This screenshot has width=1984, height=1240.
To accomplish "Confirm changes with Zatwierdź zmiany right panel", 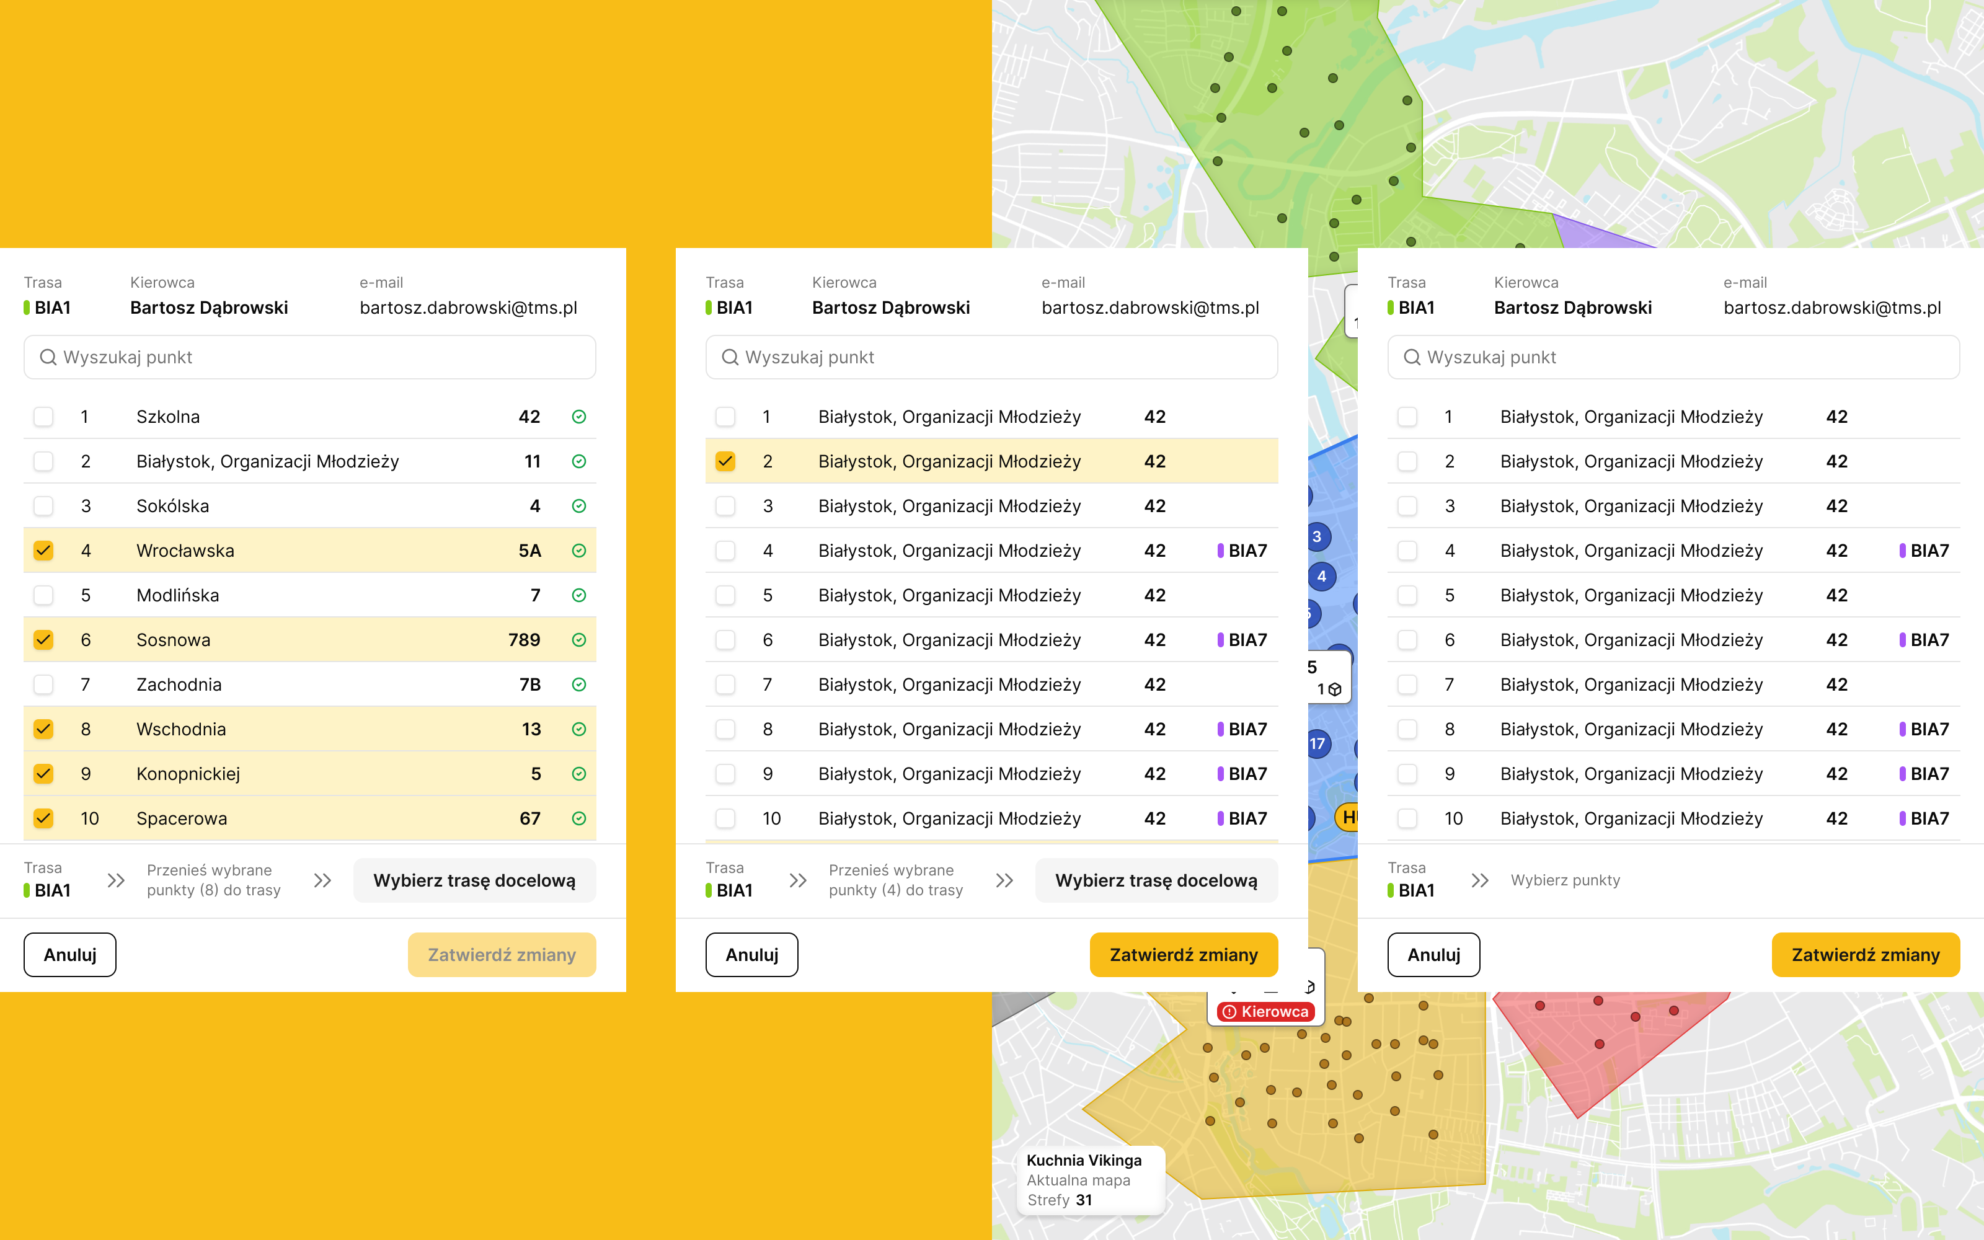I will (x=1866, y=955).
